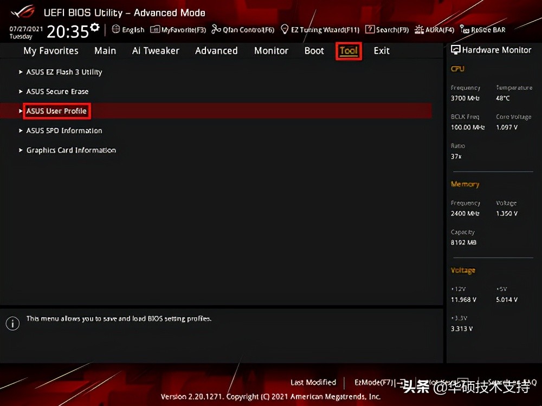Open the MyFavorite(F3) icon

pyautogui.click(x=155, y=29)
